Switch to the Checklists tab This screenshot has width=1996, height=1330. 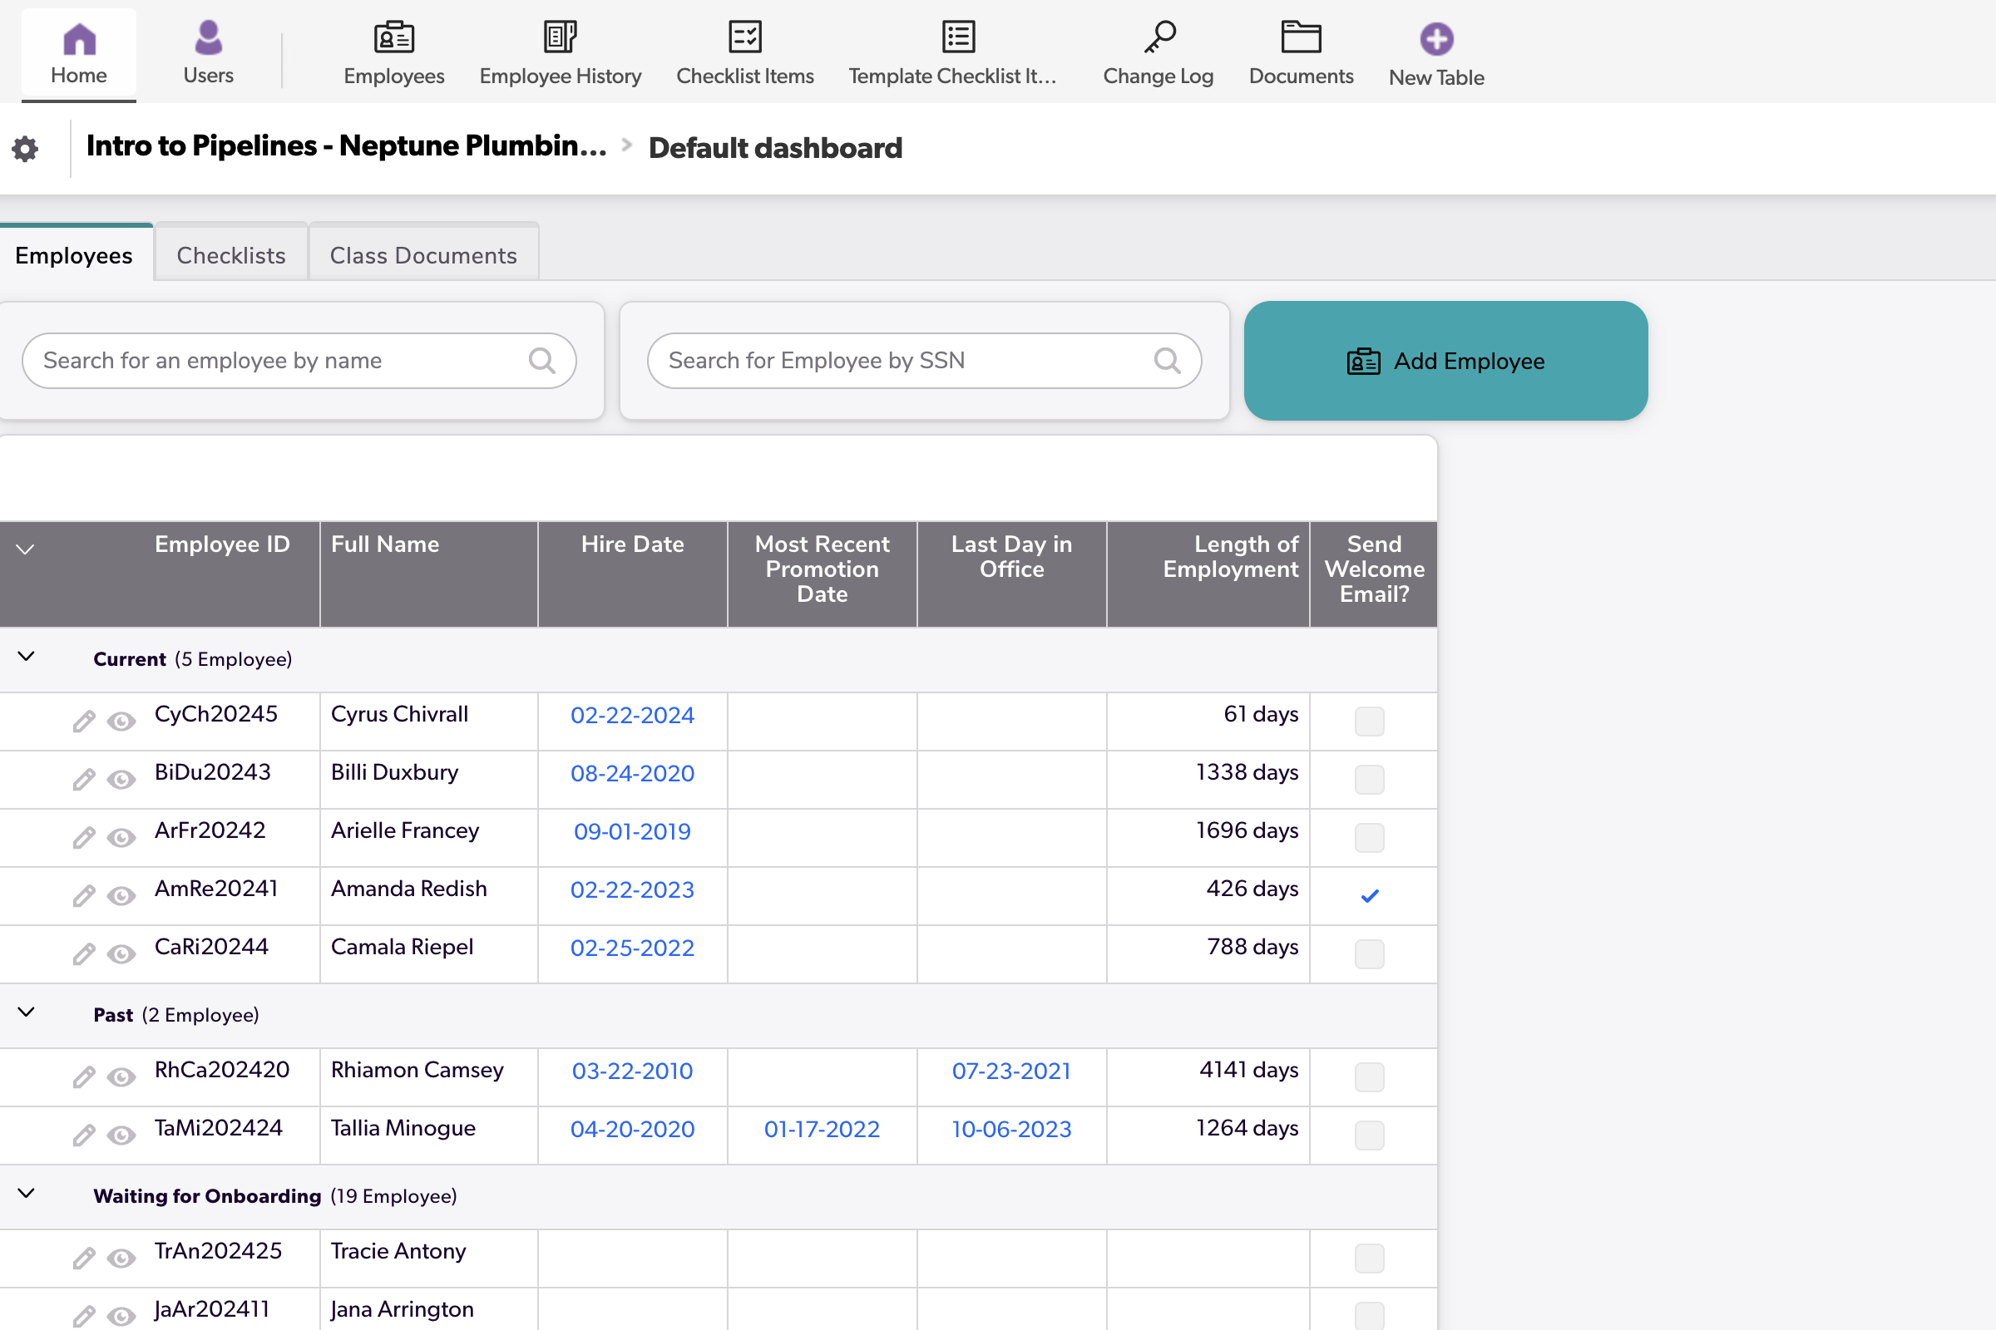[x=230, y=254]
